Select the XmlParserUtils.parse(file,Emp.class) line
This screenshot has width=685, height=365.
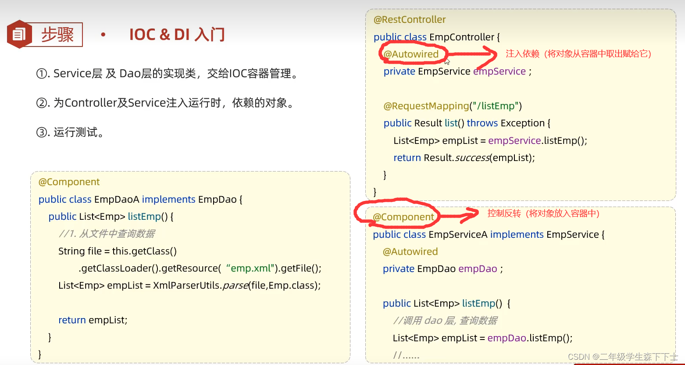189,286
